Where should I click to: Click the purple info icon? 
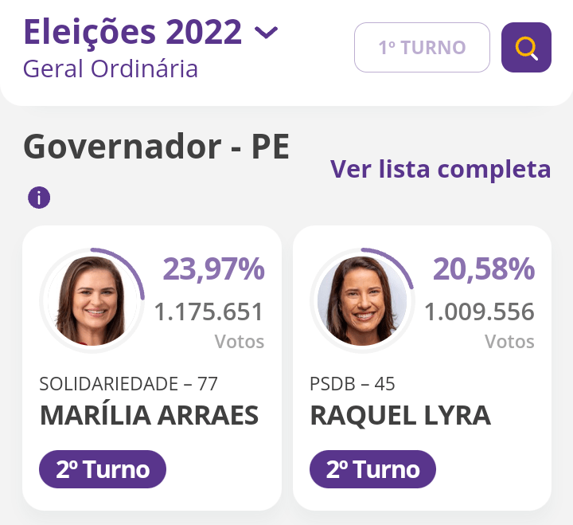click(x=39, y=198)
